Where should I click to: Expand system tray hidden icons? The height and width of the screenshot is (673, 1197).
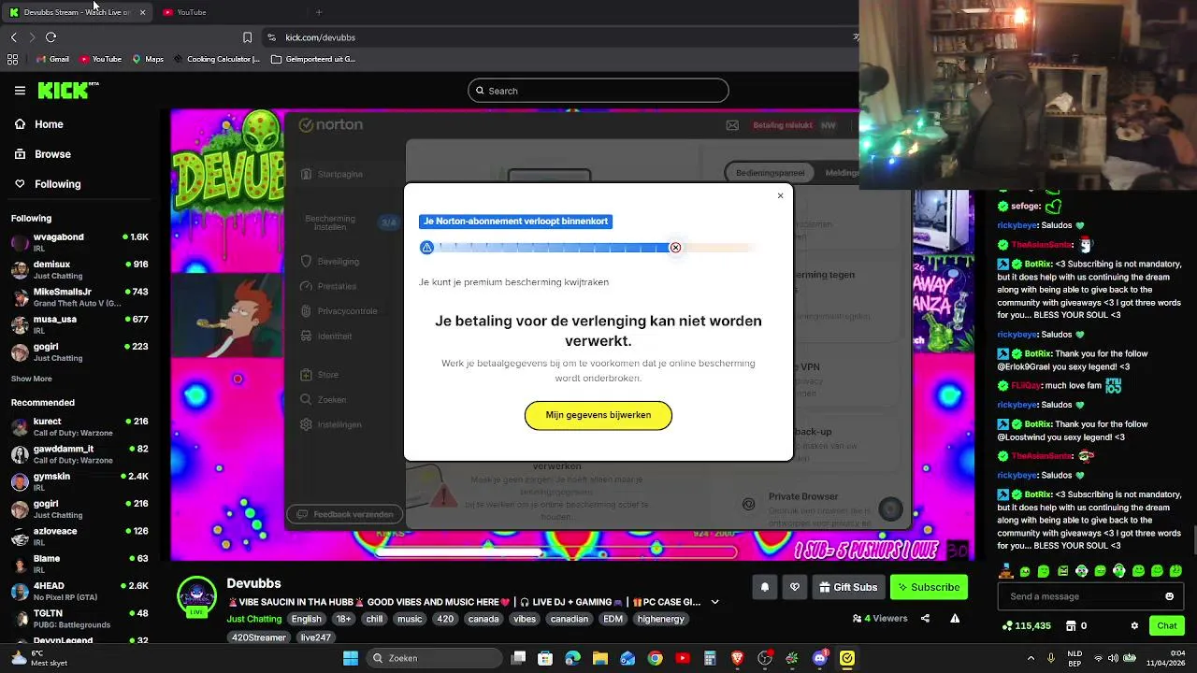point(1031,658)
